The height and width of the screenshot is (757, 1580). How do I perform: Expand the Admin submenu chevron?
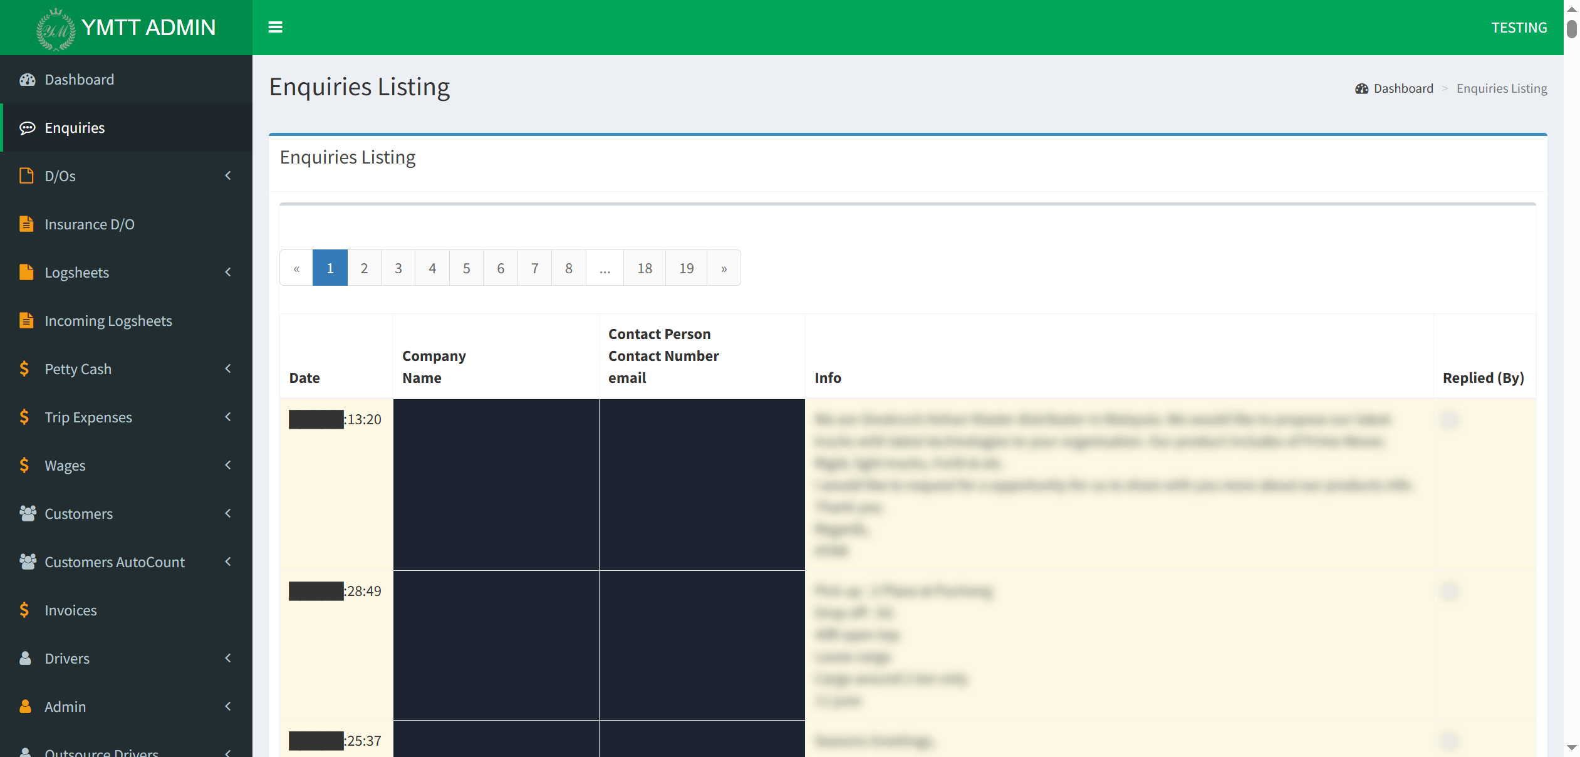click(x=228, y=706)
